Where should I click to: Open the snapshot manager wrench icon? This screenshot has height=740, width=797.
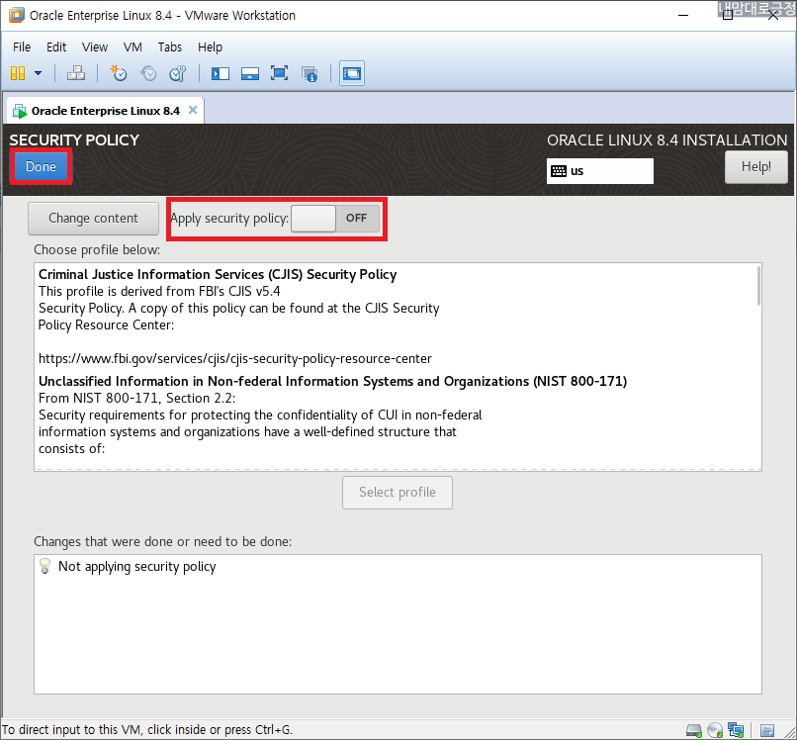(x=178, y=73)
